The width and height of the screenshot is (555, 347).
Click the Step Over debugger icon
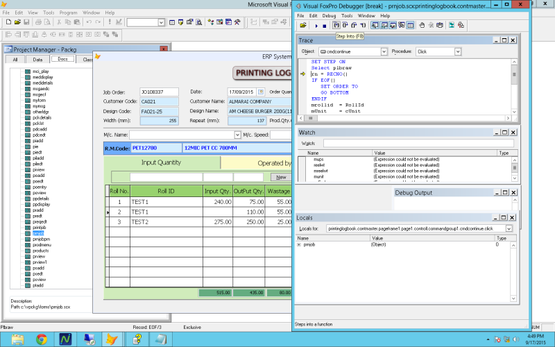coord(345,25)
